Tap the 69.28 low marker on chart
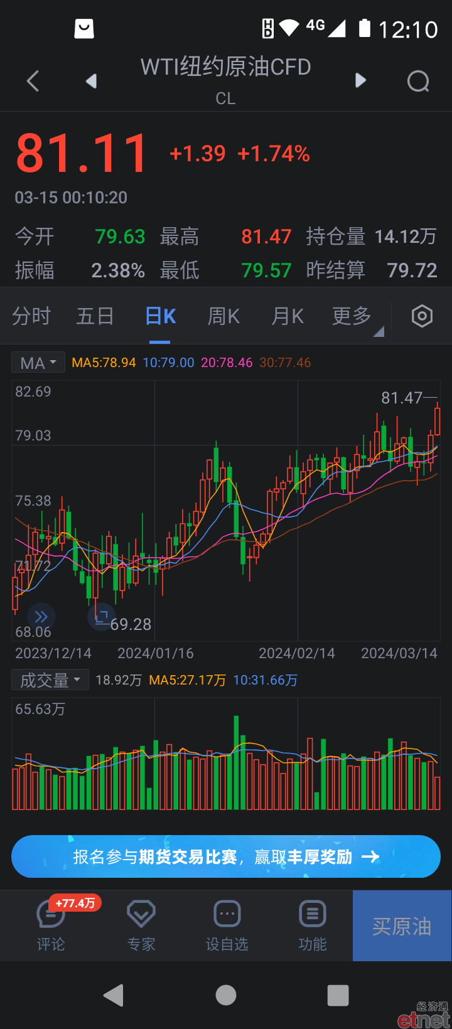 131,624
